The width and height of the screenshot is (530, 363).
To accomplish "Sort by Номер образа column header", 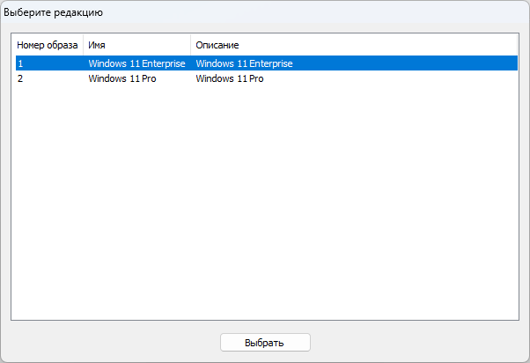I will (48, 45).
